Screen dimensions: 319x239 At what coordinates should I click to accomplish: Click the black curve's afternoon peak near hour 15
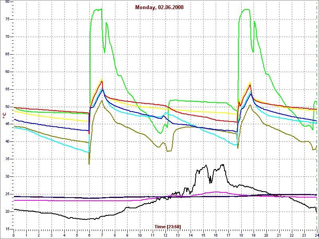[206, 165]
